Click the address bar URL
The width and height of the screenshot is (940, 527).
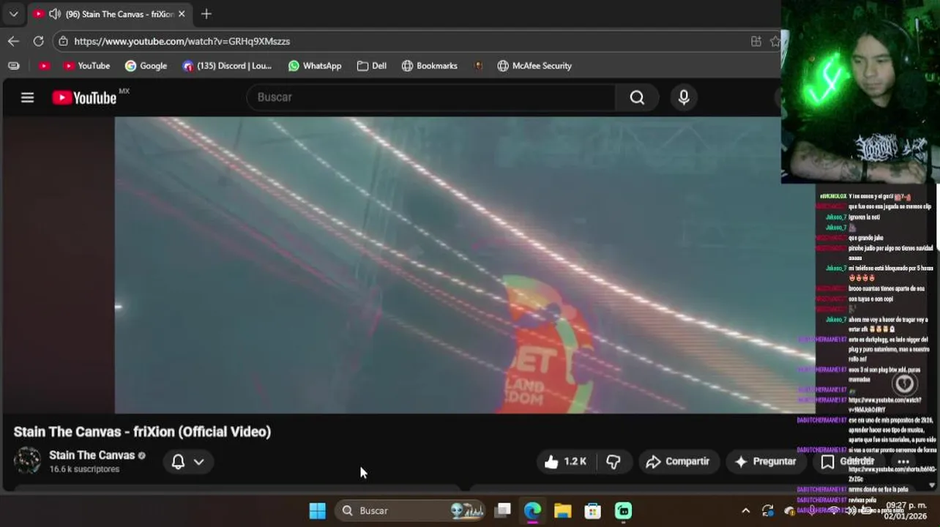click(x=182, y=41)
